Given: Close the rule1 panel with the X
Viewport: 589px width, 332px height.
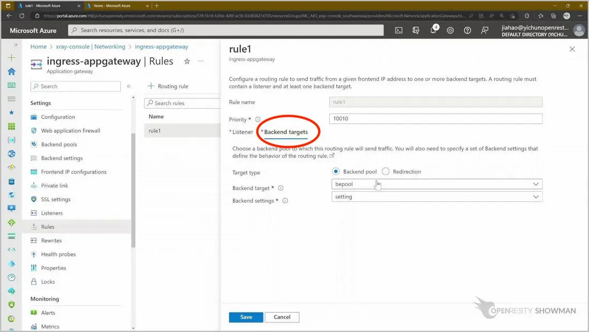Looking at the screenshot, I should pos(572,49).
